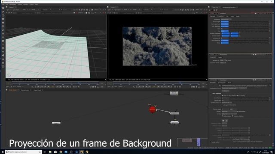
Task: Select the ReadGeo node in node graph
Action: point(174,123)
